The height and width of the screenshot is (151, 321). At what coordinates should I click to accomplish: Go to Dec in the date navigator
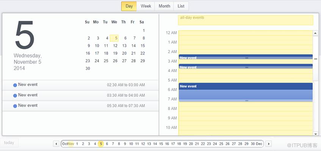pyautogui.click(x=259, y=144)
